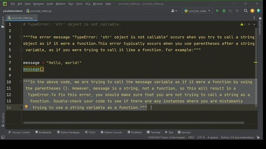Click the Run with Coverage icon

[x=230, y=11]
